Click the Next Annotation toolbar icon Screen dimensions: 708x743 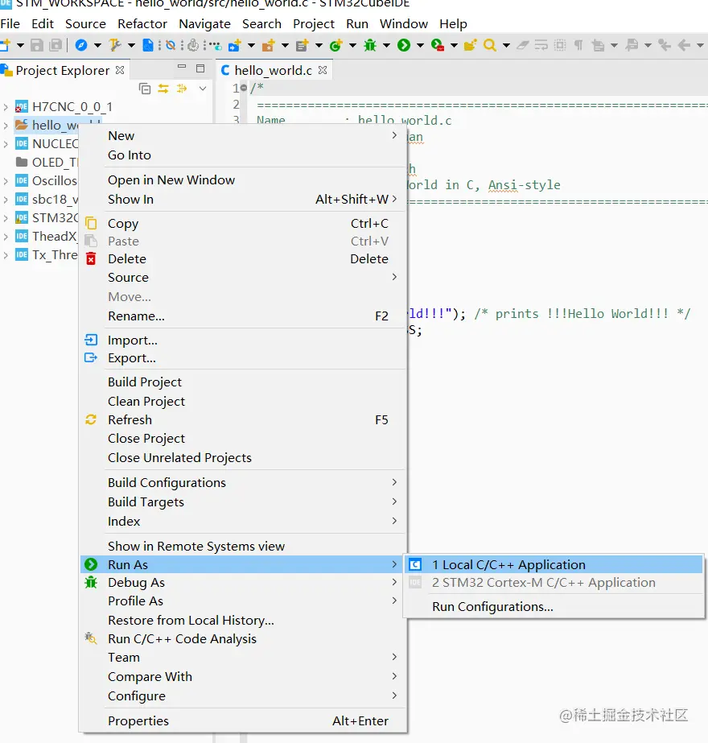(x=598, y=46)
